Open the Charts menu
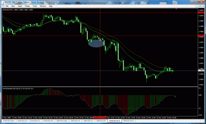The height and width of the screenshot is (124, 206). coord(27,6)
